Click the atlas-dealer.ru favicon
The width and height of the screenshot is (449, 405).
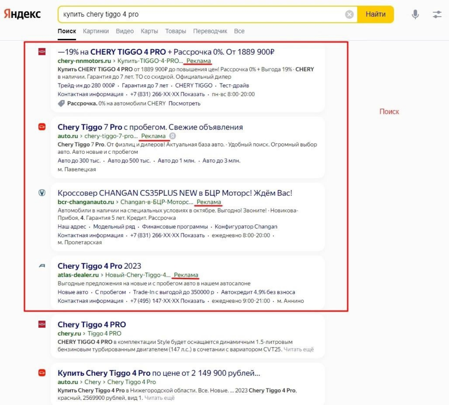click(x=42, y=266)
